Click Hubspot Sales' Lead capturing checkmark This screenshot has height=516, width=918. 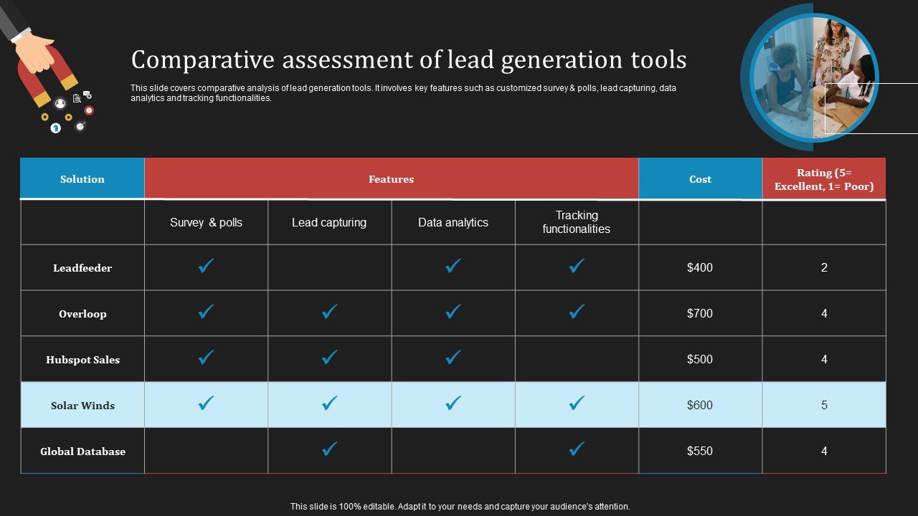pos(329,357)
